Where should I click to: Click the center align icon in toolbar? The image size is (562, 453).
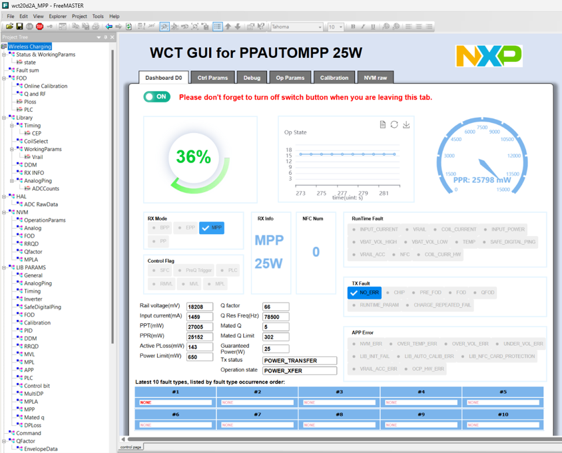419,27
